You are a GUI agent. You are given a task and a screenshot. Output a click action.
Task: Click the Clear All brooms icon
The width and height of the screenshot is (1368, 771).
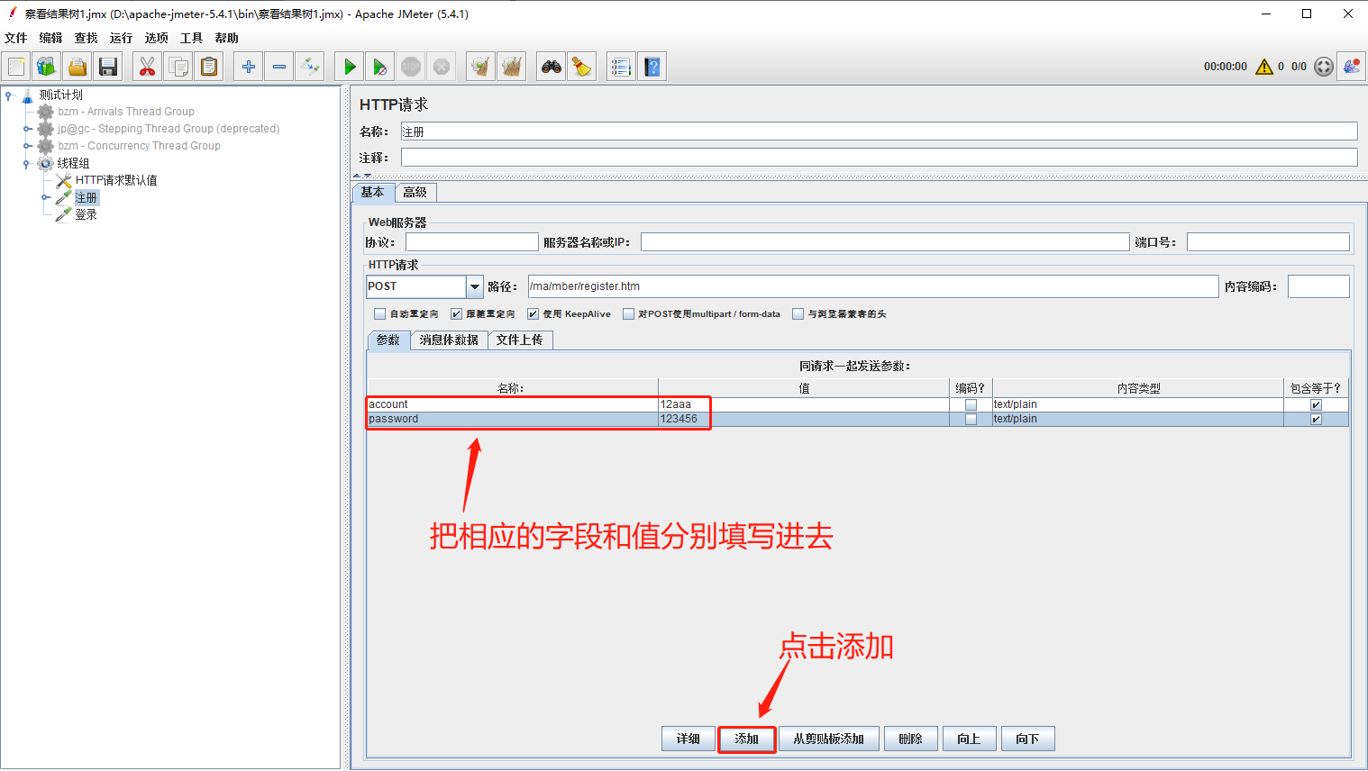point(512,67)
